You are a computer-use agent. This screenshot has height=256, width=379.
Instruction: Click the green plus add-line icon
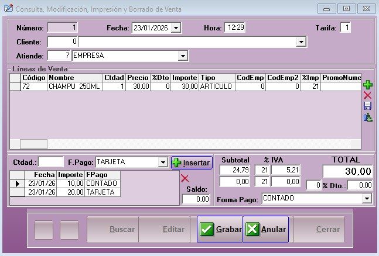tap(368, 85)
